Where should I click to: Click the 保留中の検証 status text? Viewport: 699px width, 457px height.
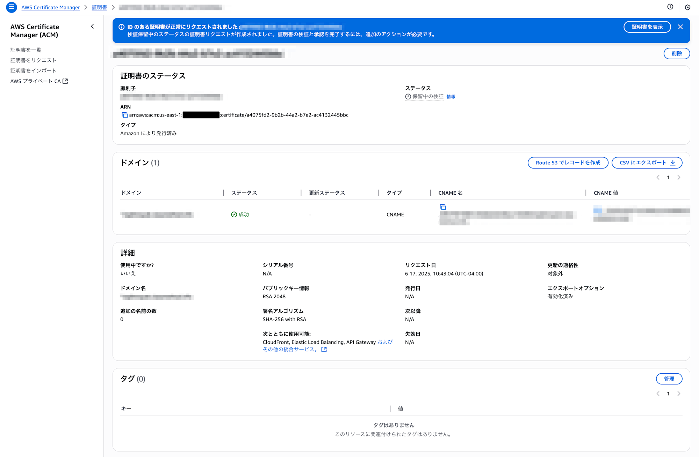point(428,97)
